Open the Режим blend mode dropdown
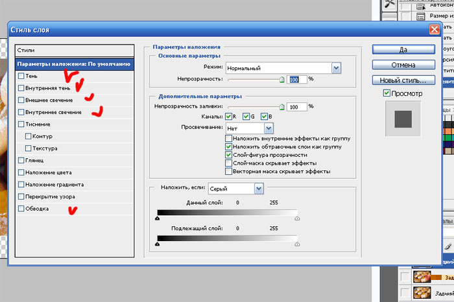 336,67
